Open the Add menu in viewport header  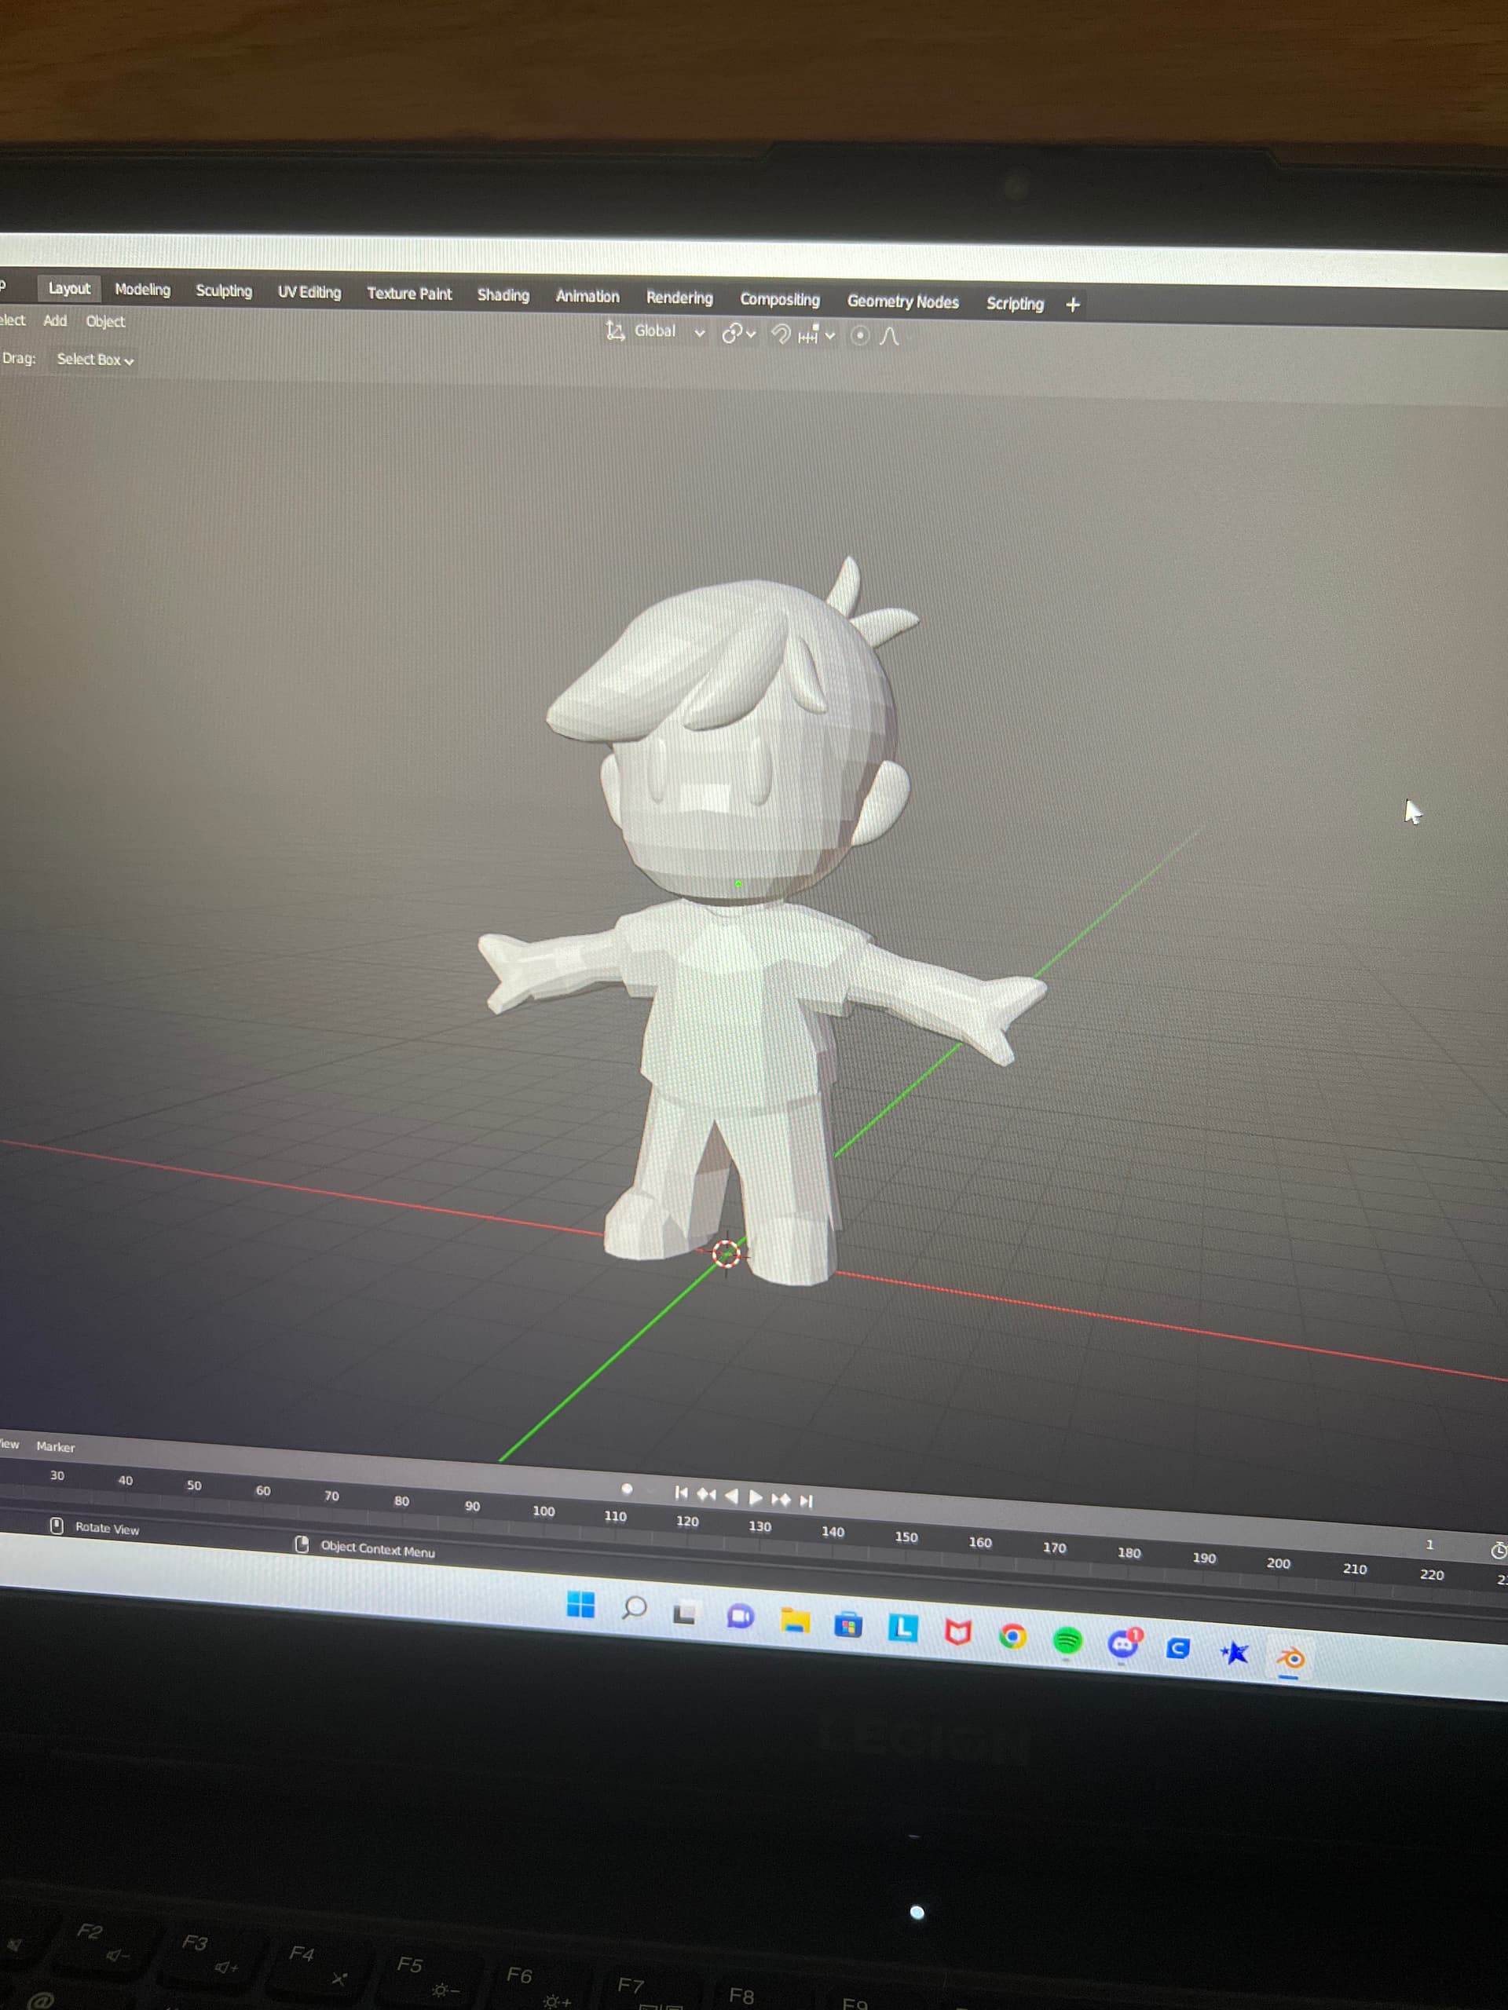pyautogui.click(x=54, y=321)
